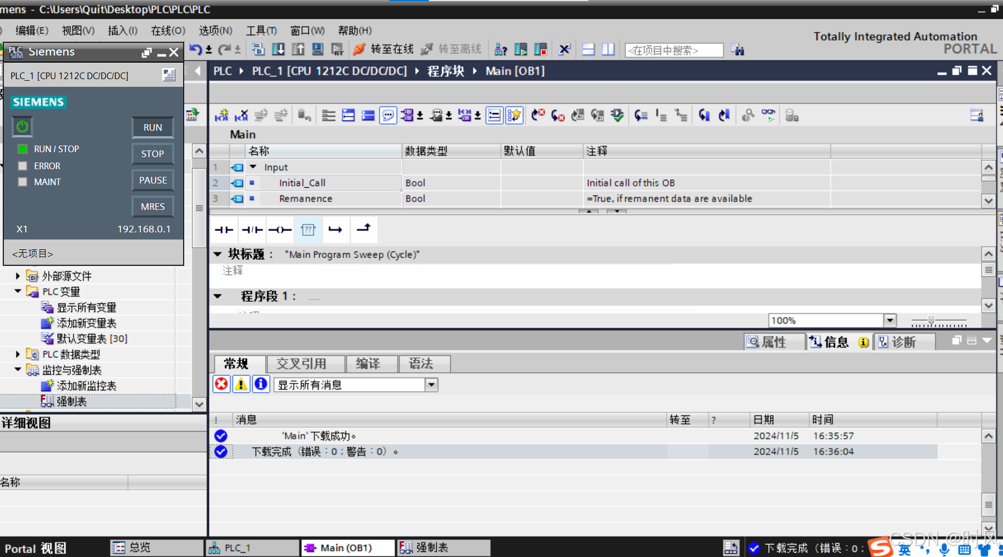Image resolution: width=1003 pixels, height=557 pixels.
Task: Open a ladder branch
Action: 335,230
